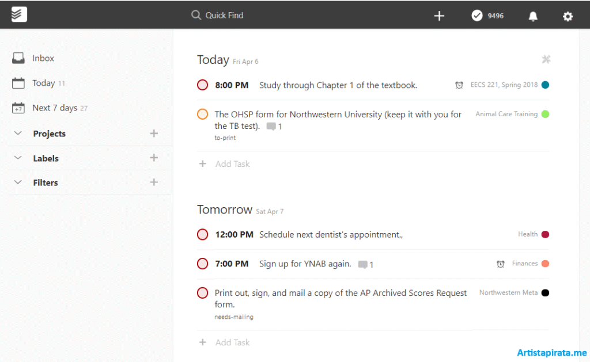
Task: Open the Inbox
Action: [x=43, y=58]
